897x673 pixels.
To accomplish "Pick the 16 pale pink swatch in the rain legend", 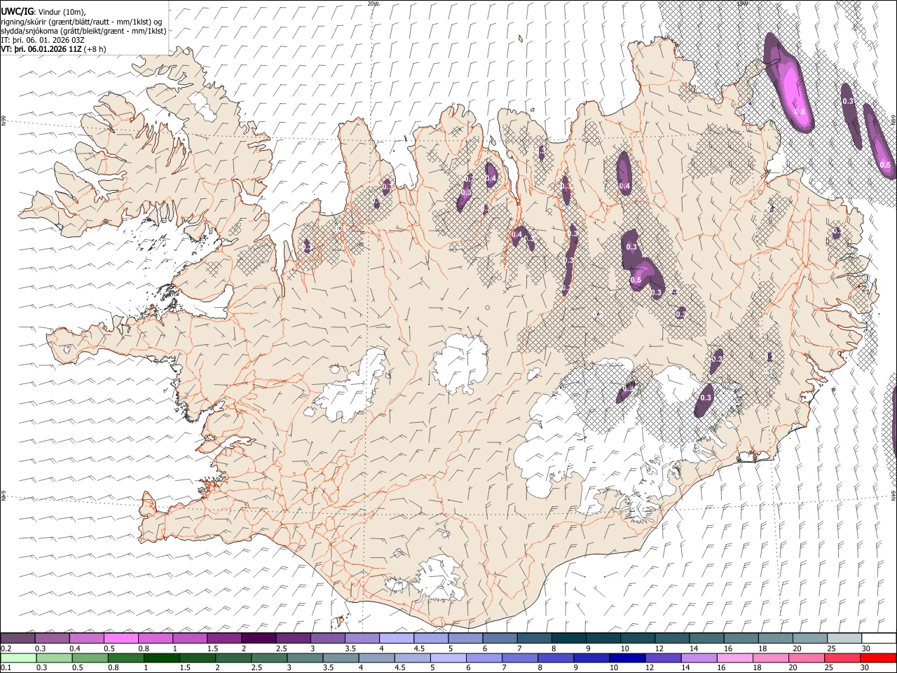I will click(x=734, y=658).
